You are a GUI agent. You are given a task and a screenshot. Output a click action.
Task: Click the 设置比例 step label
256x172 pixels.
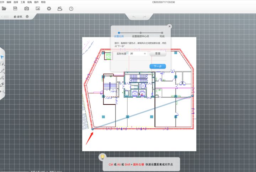pyautogui.click(x=119, y=36)
